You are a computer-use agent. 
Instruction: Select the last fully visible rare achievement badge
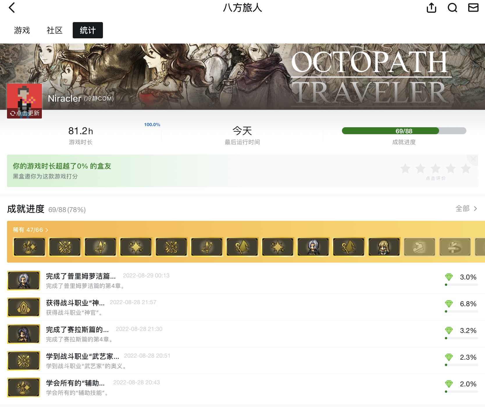point(455,247)
